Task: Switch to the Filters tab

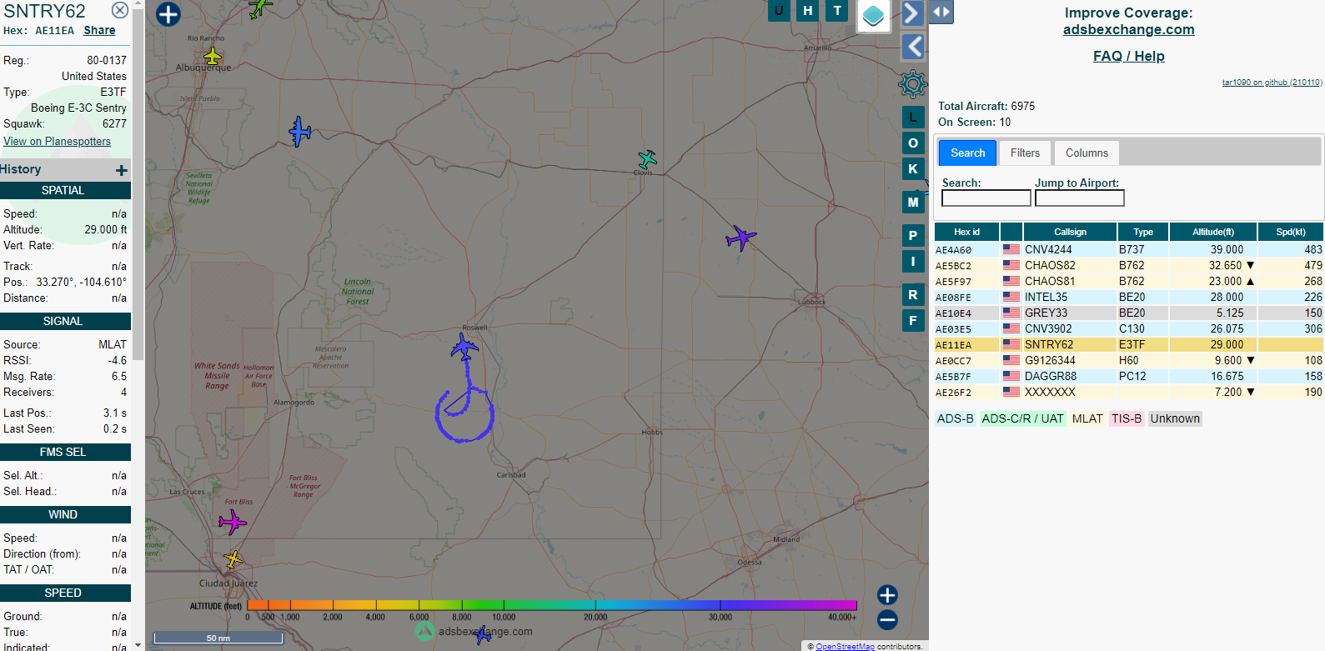Action: (x=1025, y=153)
